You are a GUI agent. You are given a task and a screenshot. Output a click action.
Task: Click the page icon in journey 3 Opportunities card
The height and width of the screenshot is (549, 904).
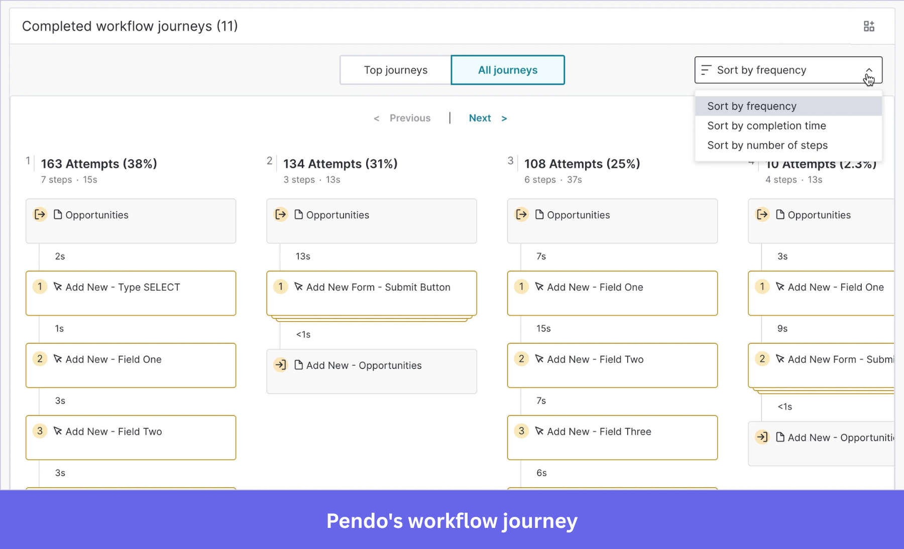pyautogui.click(x=539, y=215)
